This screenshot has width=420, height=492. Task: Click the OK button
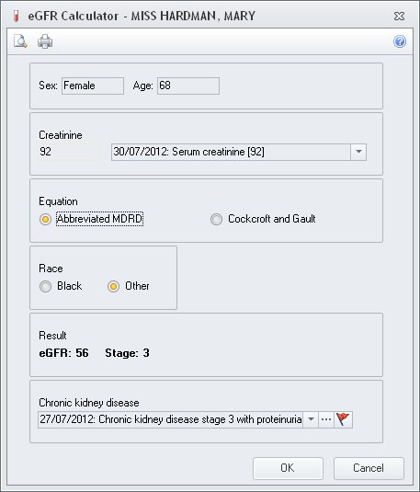click(x=288, y=468)
